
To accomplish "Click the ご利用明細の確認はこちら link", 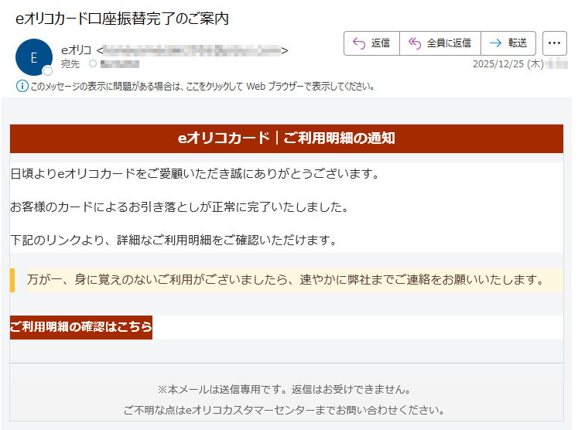I will tap(81, 327).
